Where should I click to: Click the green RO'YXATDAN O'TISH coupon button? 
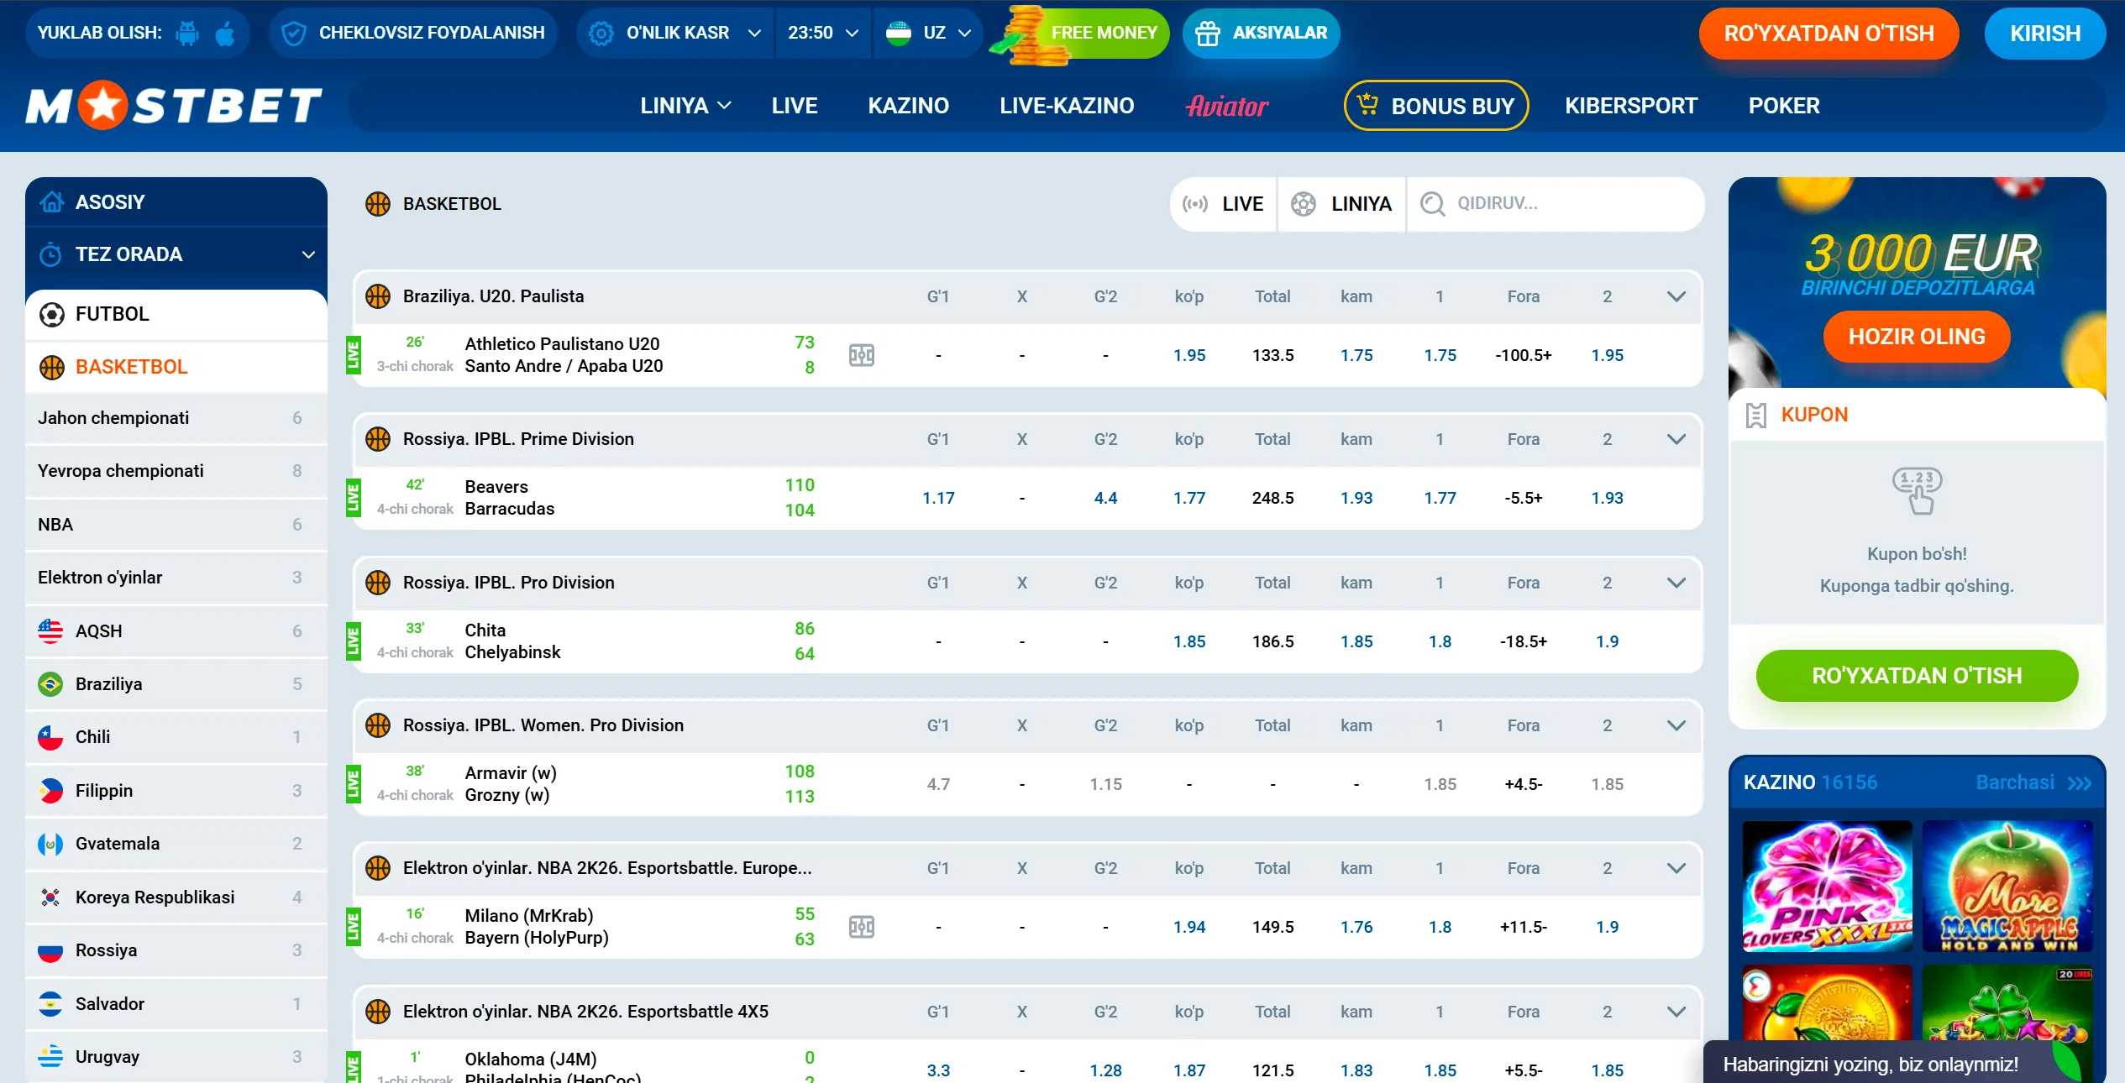pyautogui.click(x=1917, y=676)
